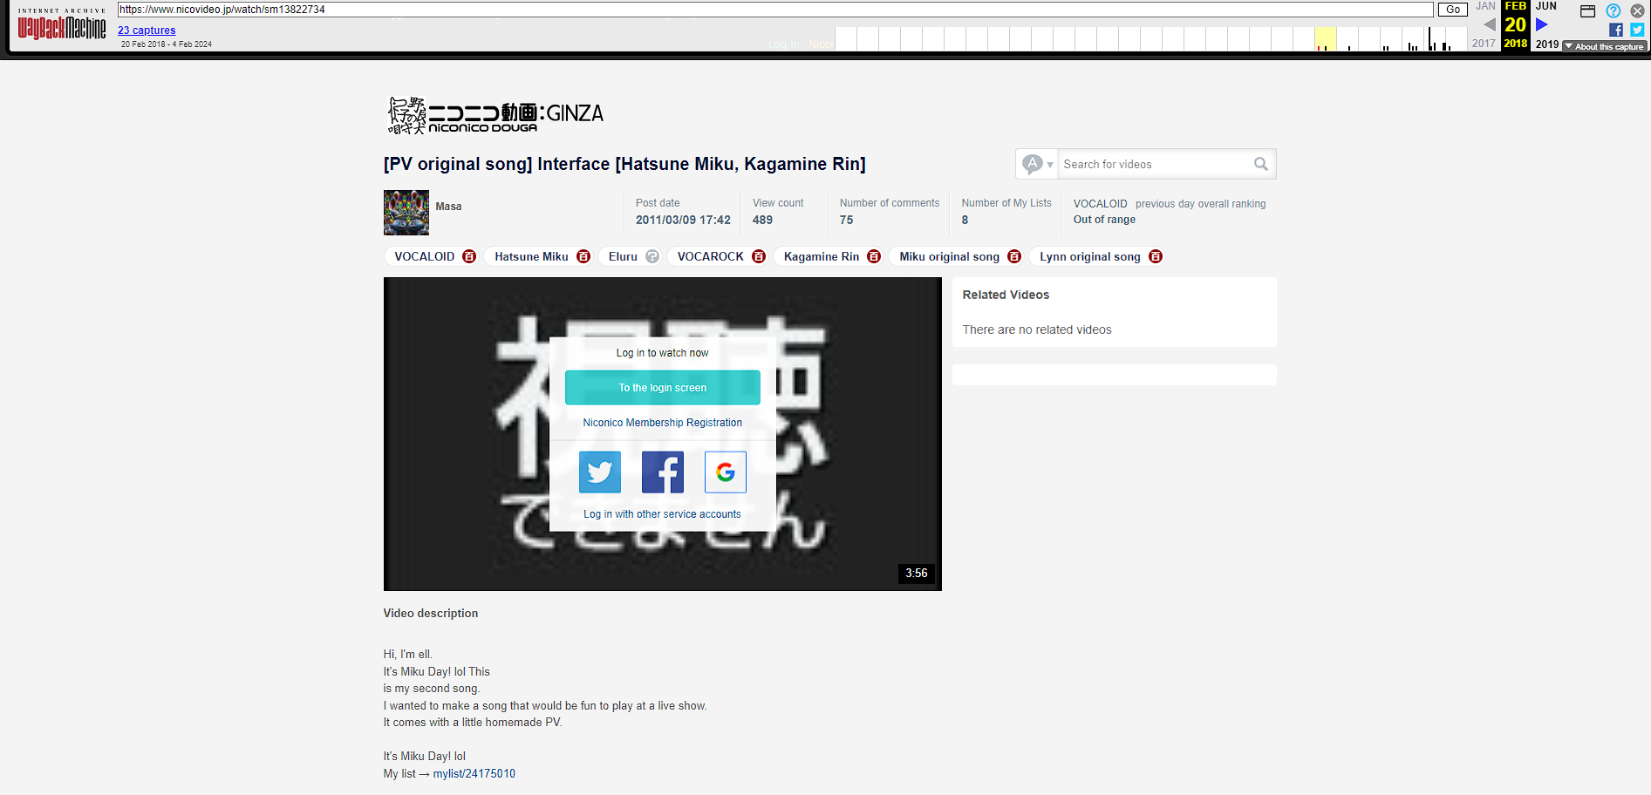This screenshot has width=1651, height=795.
Task: Log in with the Facebook icon
Action: pos(663,472)
